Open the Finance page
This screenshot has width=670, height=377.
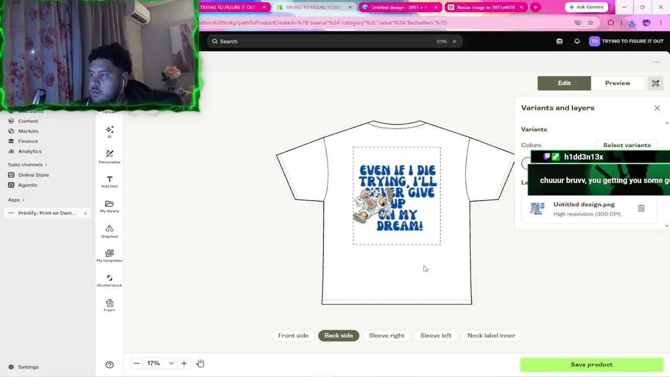[x=28, y=141]
